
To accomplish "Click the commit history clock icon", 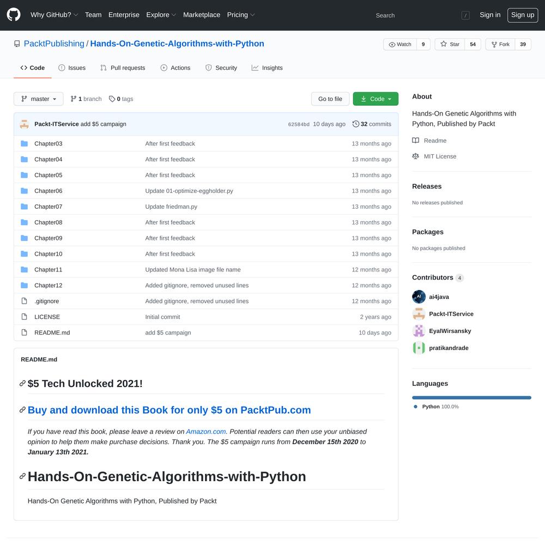I will tap(355, 124).
